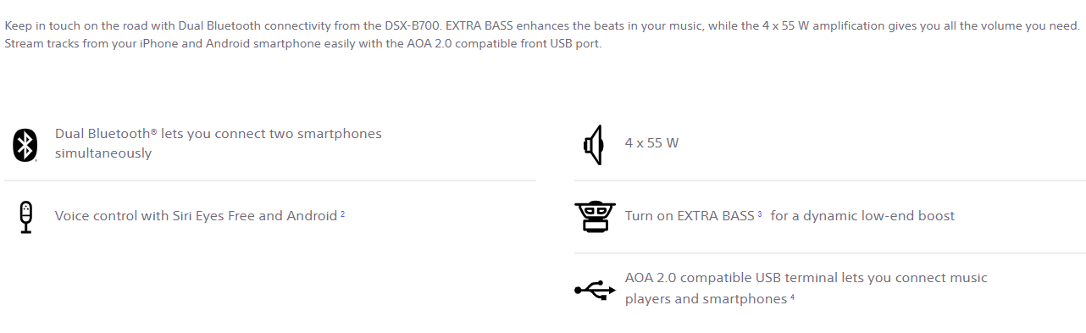1086x333 pixels.
Task: Click the 4 x 55 W feature label
Action: tap(651, 143)
